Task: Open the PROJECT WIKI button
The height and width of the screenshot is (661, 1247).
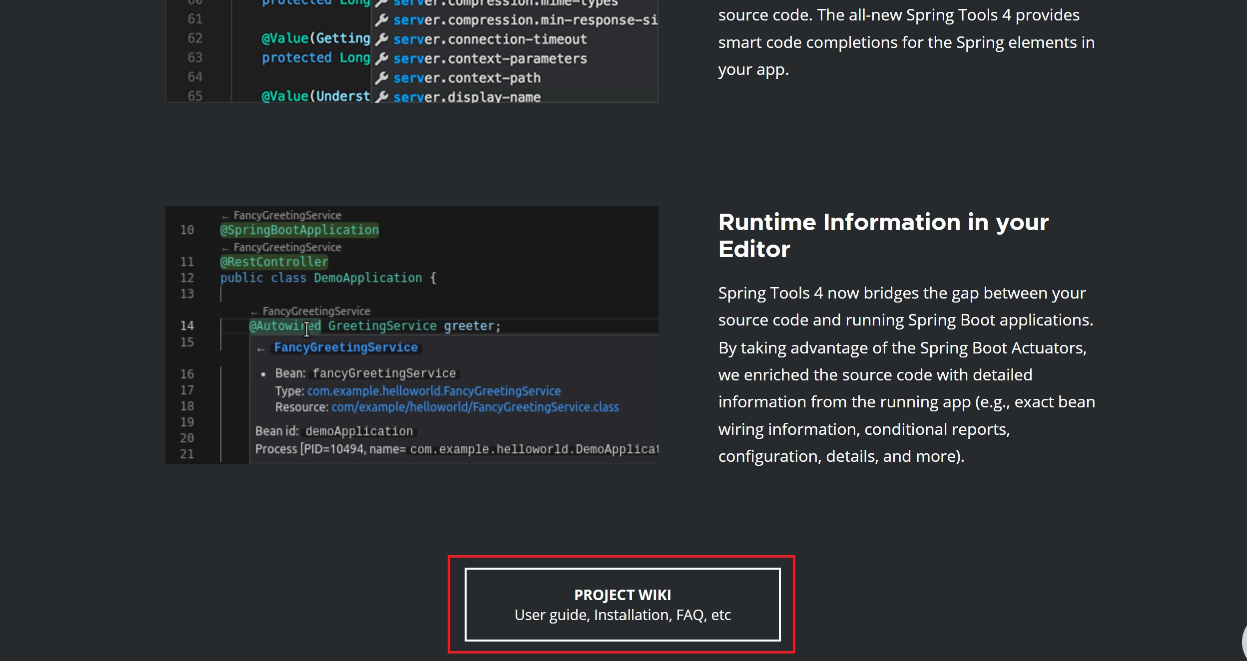Action: 622,604
